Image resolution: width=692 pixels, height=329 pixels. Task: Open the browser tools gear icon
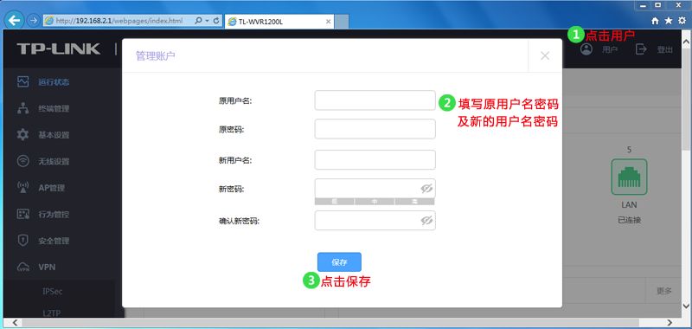click(x=682, y=20)
